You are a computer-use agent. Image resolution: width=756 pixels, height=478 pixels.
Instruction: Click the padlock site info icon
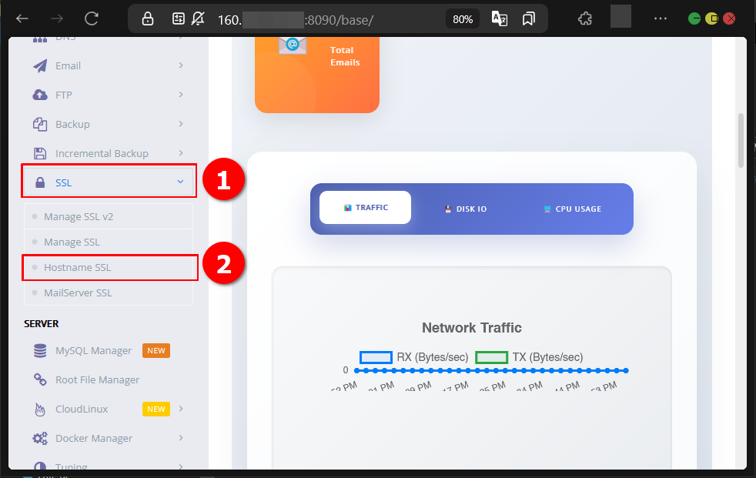click(148, 18)
